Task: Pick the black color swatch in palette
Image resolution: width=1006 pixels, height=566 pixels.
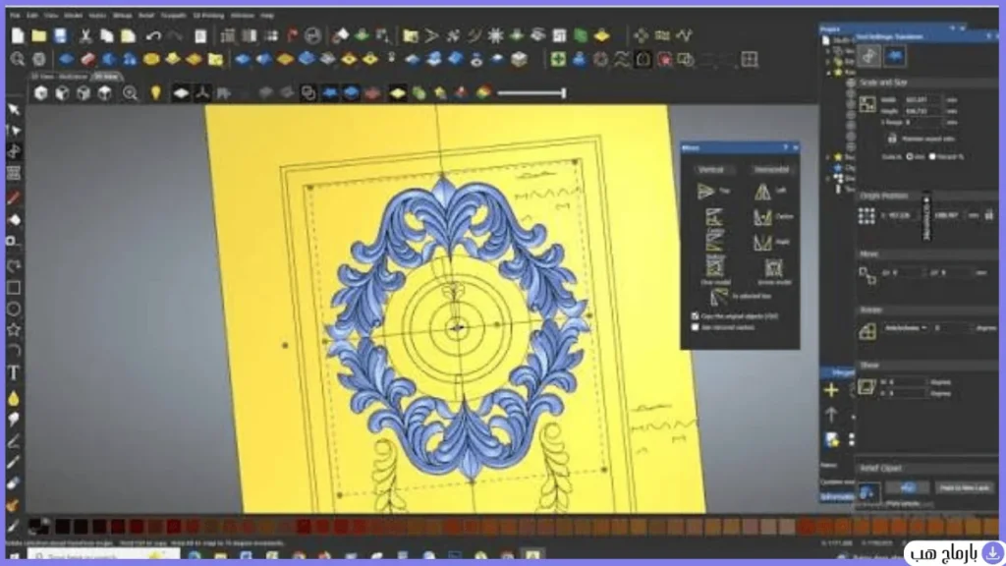Action: [x=62, y=527]
